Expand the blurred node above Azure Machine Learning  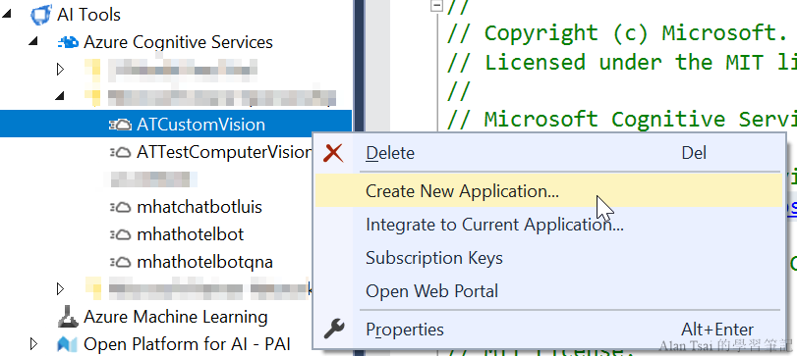pyautogui.click(x=61, y=289)
